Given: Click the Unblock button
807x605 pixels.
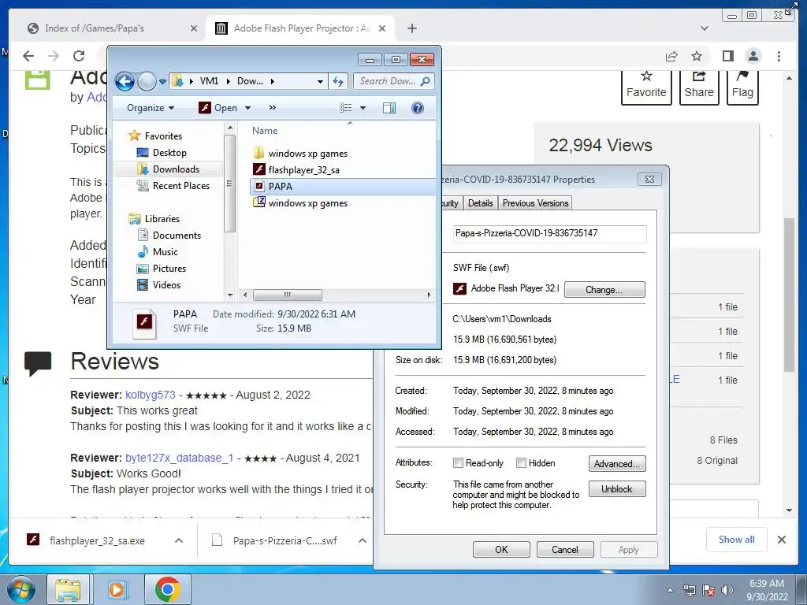Looking at the screenshot, I should (616, 489).
